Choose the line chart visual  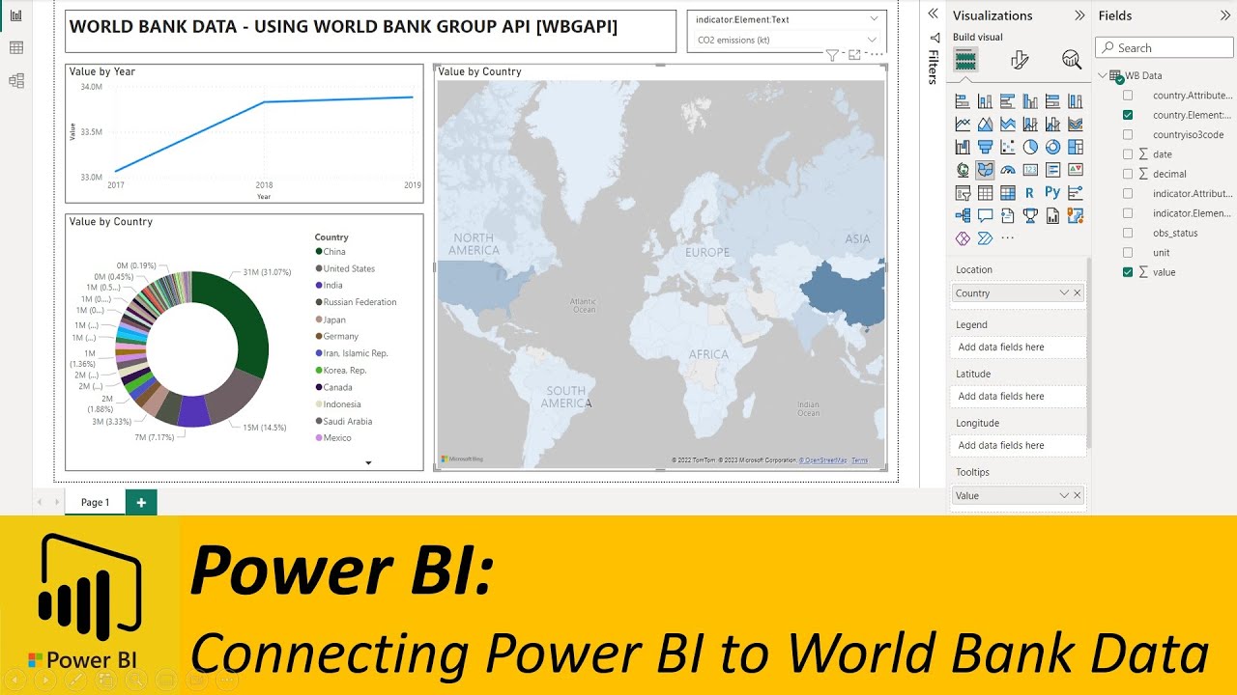[963, 124]
